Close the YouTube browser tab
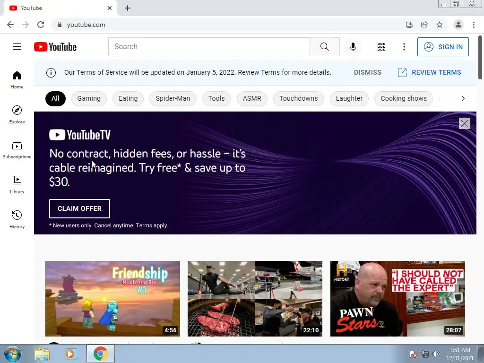484x363 pixels. pos(110,8)
